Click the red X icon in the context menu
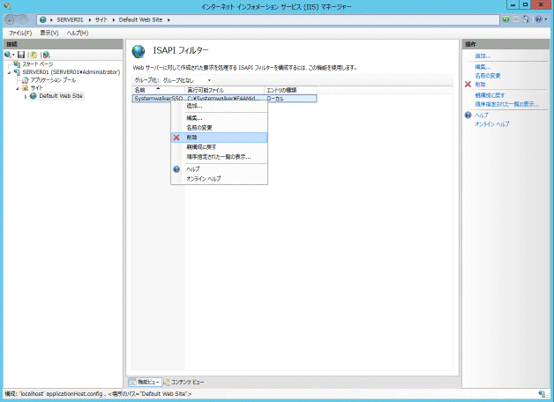Viewport: 554px width, 402px height. (176, 138)
